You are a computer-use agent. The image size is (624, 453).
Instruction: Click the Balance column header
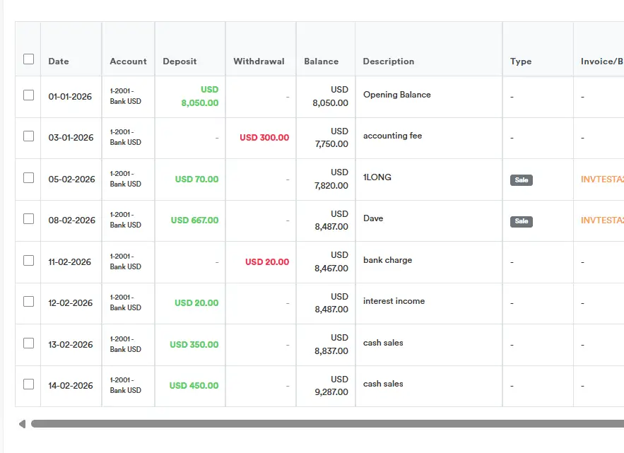coord(321,61)
